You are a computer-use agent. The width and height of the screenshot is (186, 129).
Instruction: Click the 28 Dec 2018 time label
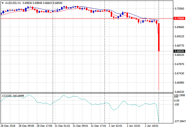[8, 126]
